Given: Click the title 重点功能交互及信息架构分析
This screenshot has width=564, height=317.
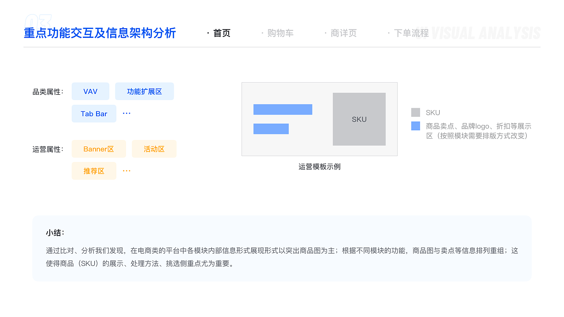Looking at the screenshot, I should [x=100, y=33].
